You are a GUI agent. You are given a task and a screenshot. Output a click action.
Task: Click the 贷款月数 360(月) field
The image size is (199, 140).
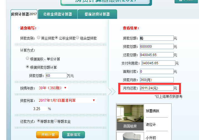157,80
